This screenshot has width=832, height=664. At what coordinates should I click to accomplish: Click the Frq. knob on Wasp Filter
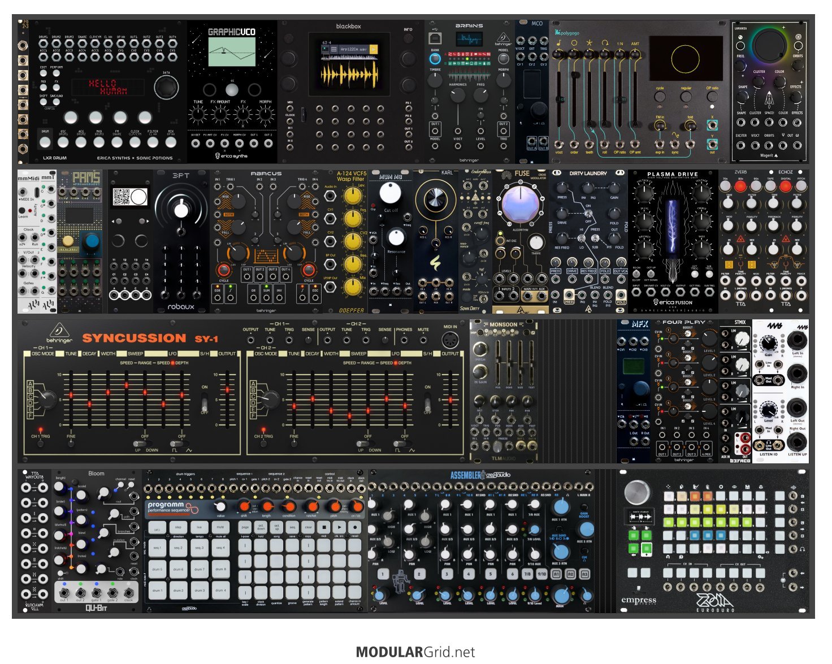[x=353, y=219]
